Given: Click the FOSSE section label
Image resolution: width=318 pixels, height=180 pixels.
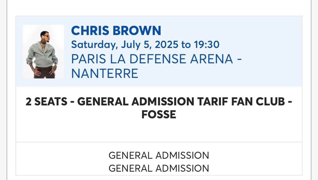Looking at the screenshot, I should point(159,114).
